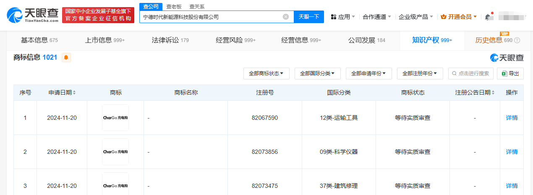This screenshot has height=195, width=533.
Task: Expand the 全部商标状态 filter dropdown
Action: click(266, 73)
